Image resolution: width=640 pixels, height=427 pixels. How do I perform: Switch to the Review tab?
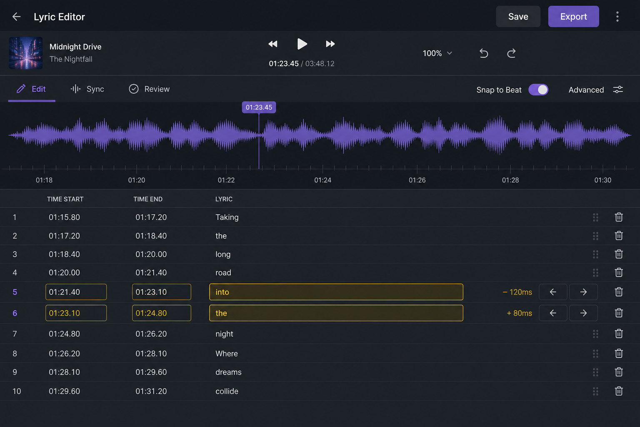(149, 89)
